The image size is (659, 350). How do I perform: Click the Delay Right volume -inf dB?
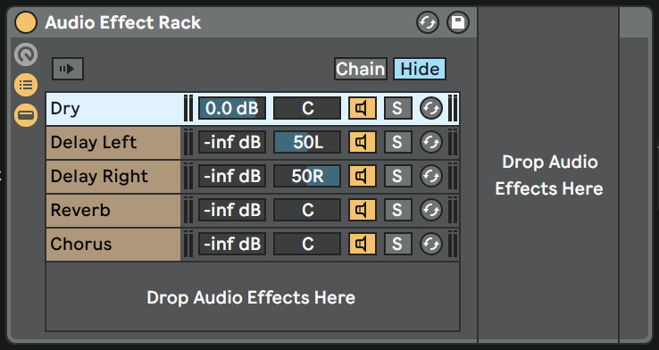(x=232, y=177)
